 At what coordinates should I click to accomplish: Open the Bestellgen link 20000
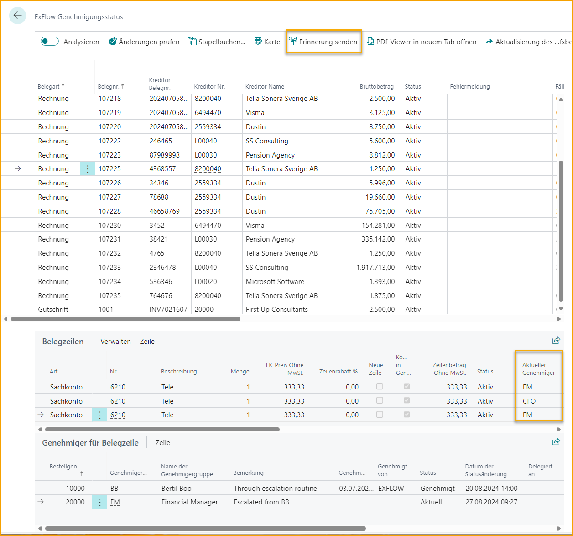pos(75,502)
